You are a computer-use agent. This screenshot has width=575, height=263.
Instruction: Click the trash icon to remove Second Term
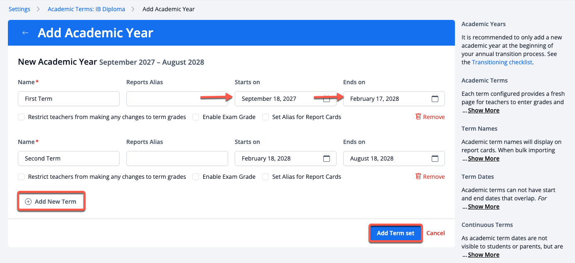coord(418,176)
